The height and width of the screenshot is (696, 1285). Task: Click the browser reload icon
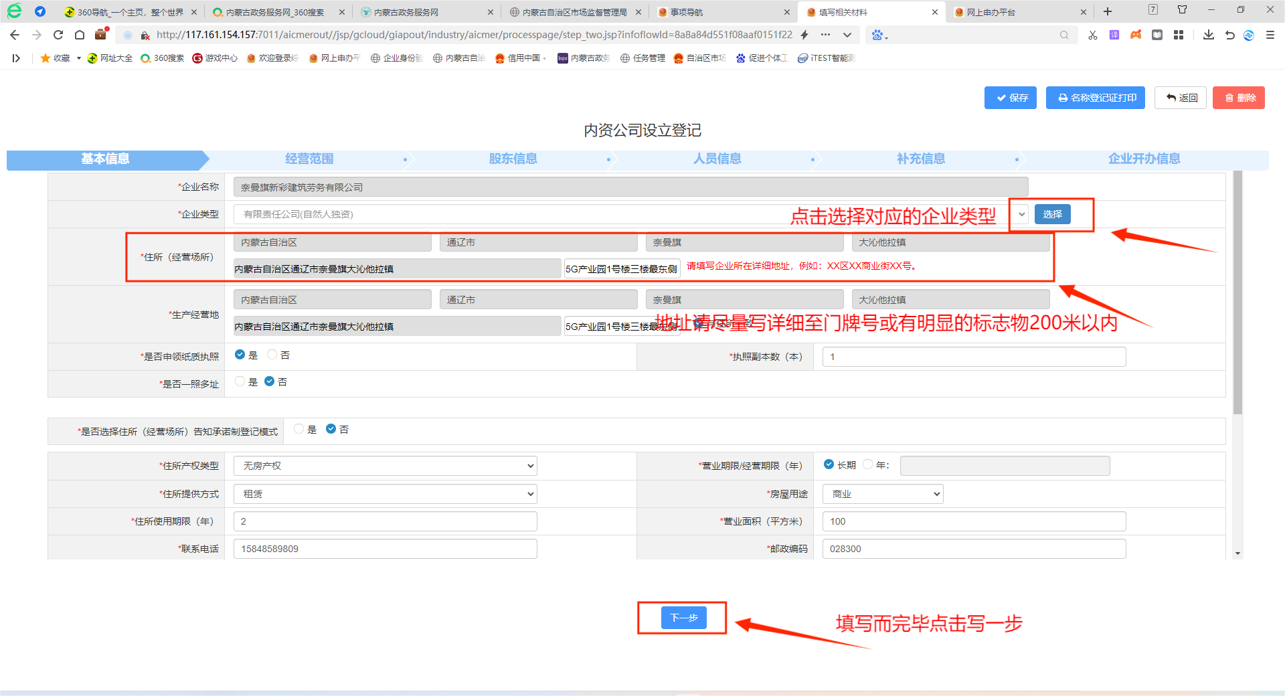tap(58, 35)
